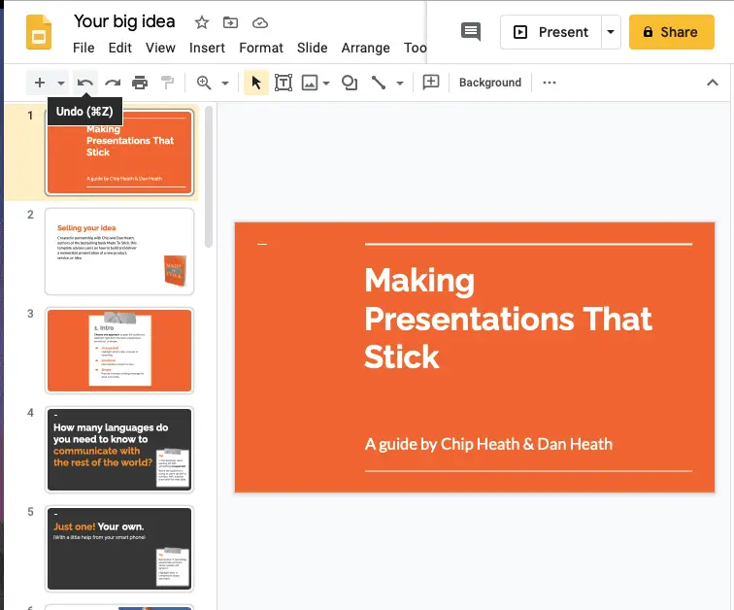Print the presentation
This screenshot has height=610, width=734.
click(x=140, y=83)
